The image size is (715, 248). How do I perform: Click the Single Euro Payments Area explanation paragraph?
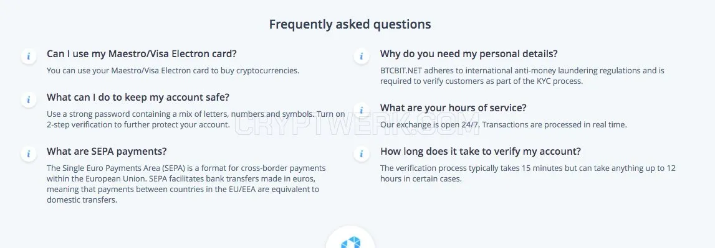(x=186, y=184)
